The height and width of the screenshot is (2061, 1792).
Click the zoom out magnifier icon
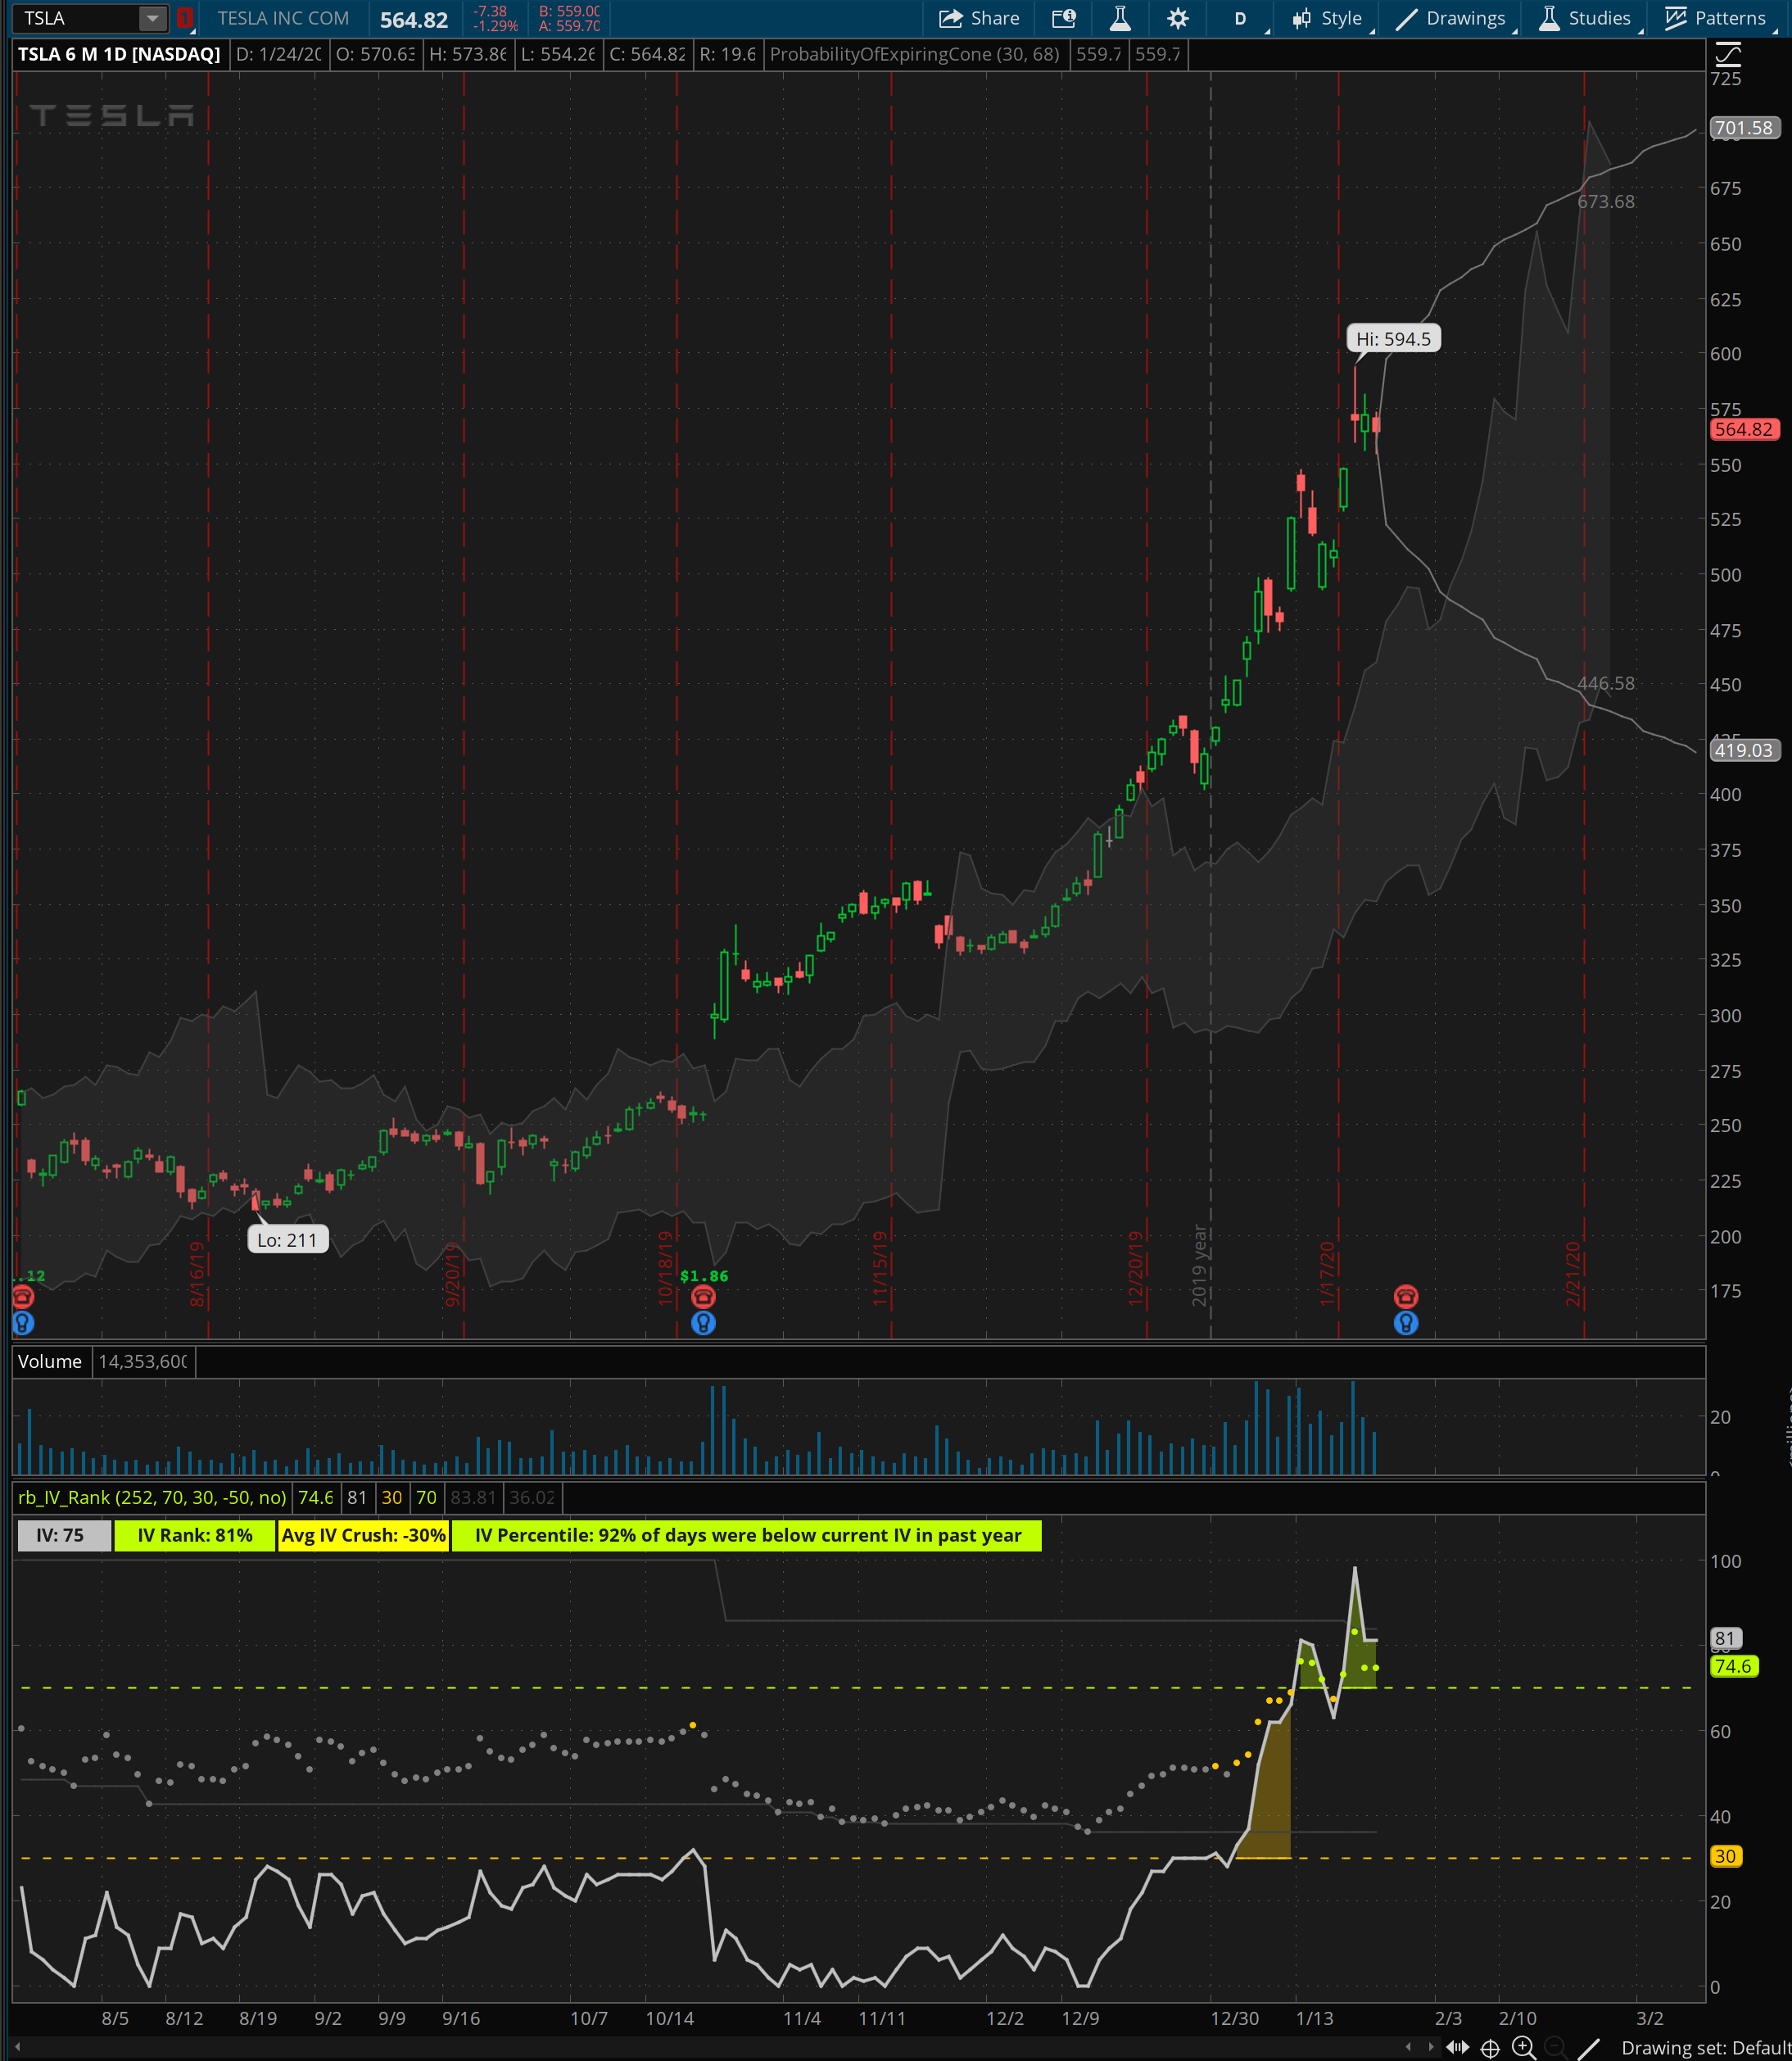coord(1556,2047)
